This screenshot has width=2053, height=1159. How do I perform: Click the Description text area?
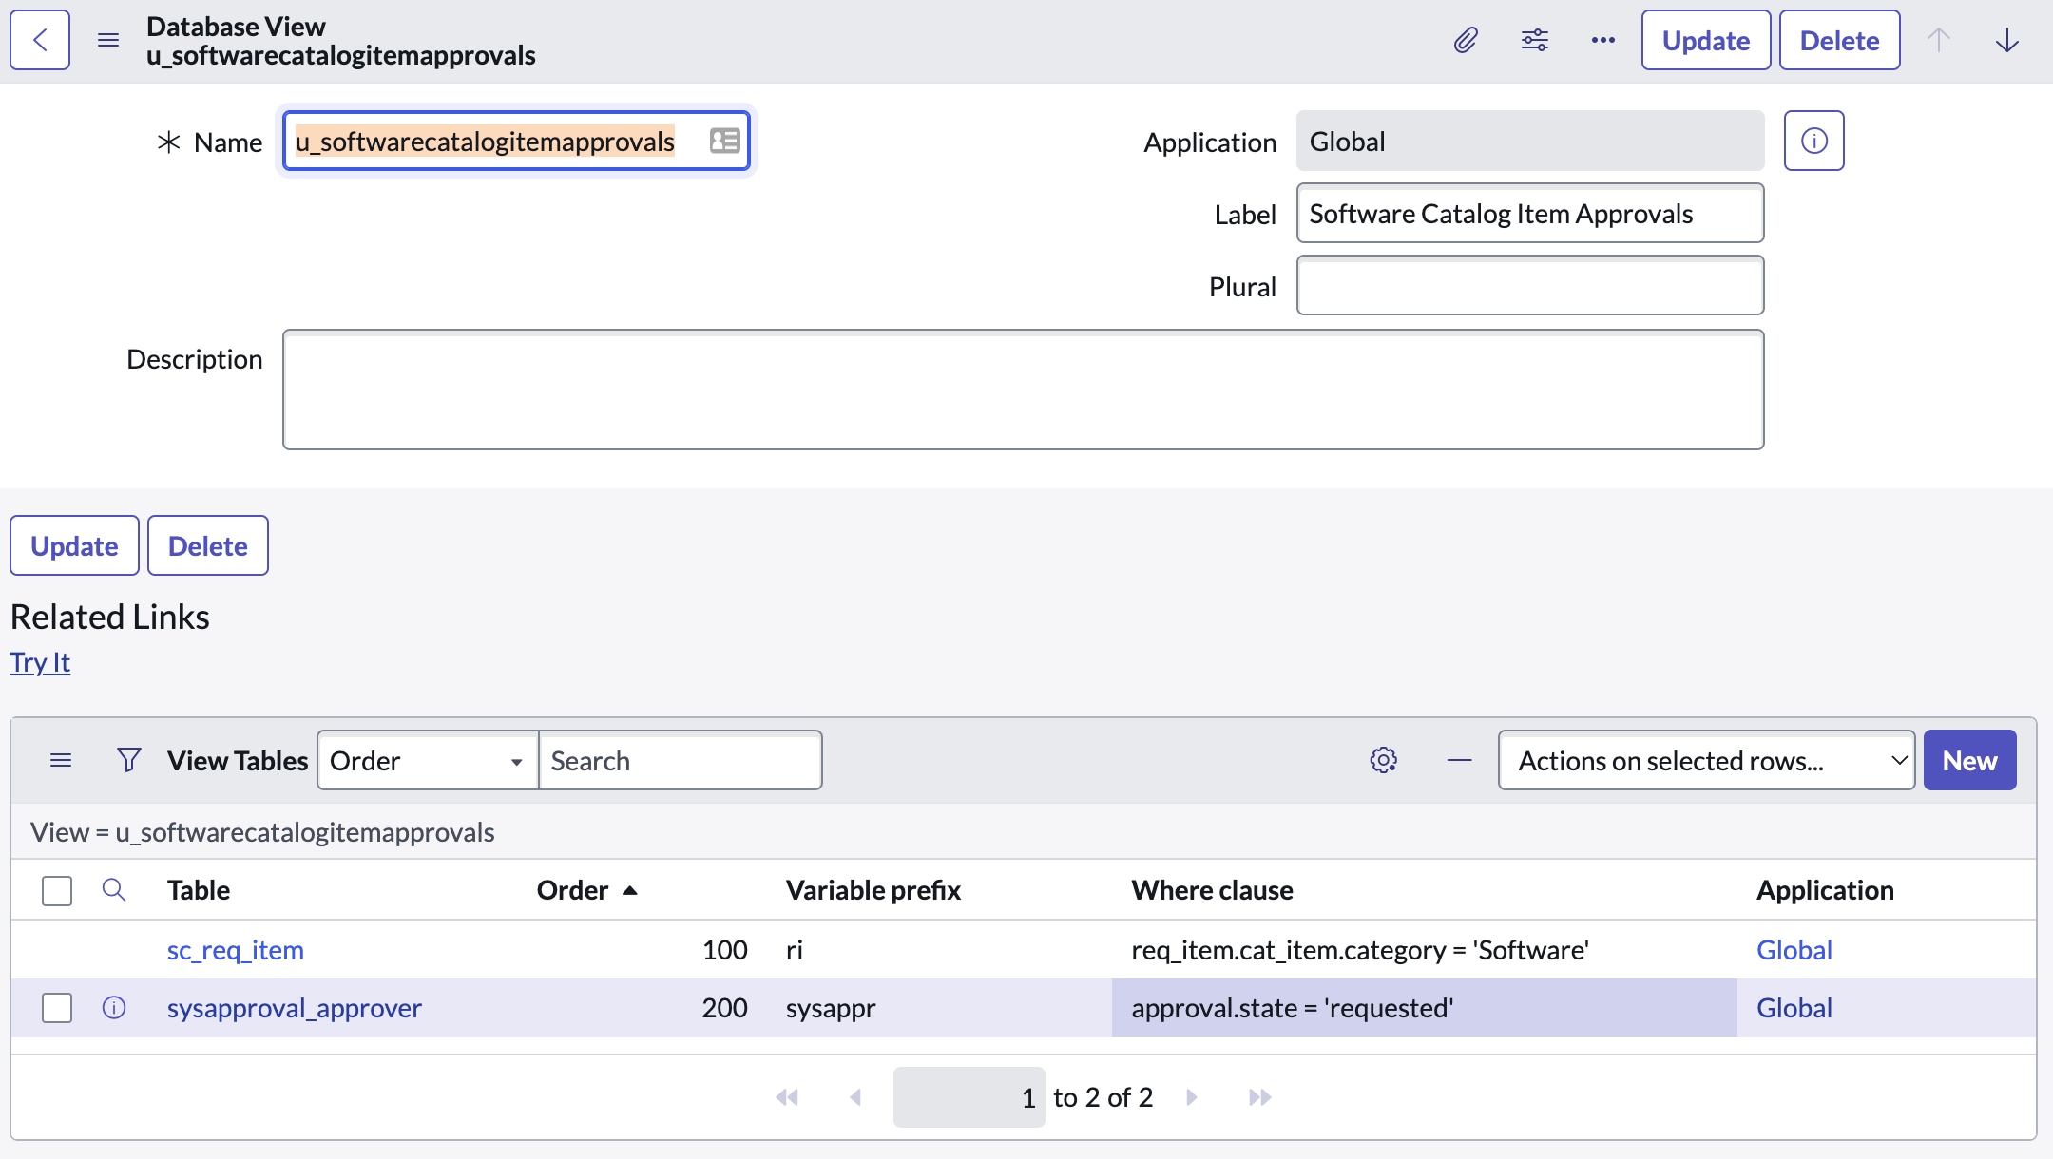1024,389
